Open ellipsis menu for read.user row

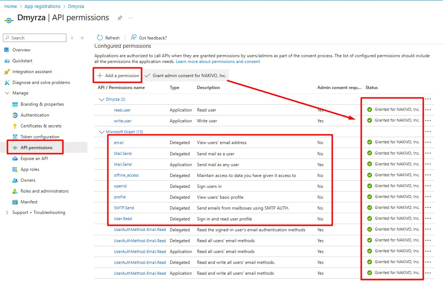coord(428,110)
